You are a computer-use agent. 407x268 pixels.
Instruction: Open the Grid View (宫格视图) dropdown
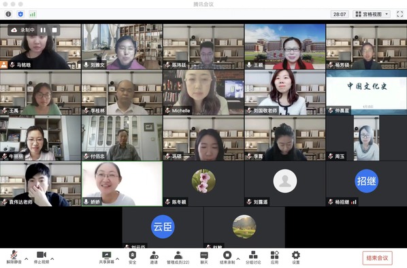pyautogui.click(x=372, y=14)
